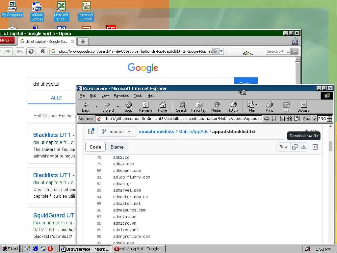Open the Media pane in IE
Viewport: 337px width, 253px height.
click(x=216, y=107)
